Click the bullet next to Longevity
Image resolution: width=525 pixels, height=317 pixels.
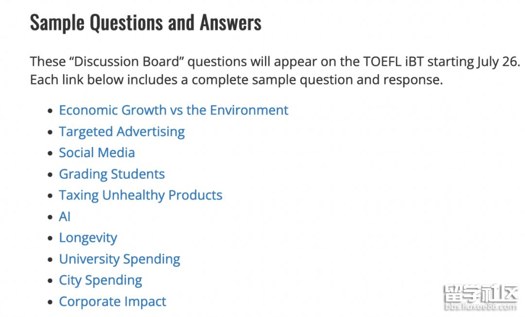pos(50,238)
